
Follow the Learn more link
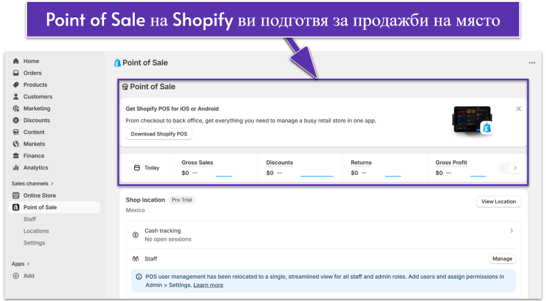coord(208,286)
